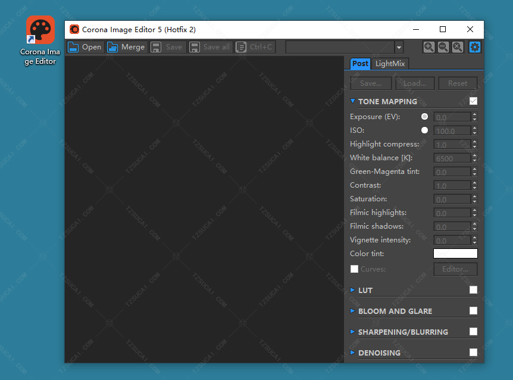
Task: Click the Contrast value field
Action: pos(452,186)
